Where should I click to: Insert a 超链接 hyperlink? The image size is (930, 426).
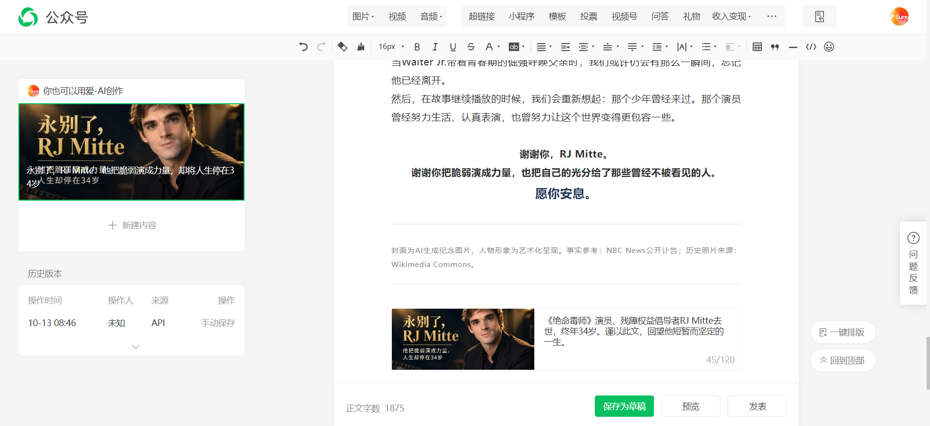point(481,16)
